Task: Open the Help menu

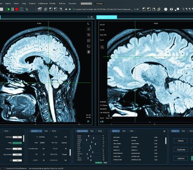Action: click(x=24, y=4)
